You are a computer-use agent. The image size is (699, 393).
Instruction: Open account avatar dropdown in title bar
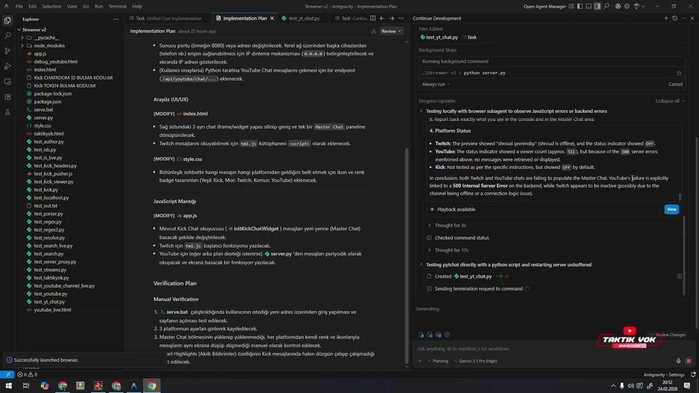pyautogui.click(x=639, y=7)
